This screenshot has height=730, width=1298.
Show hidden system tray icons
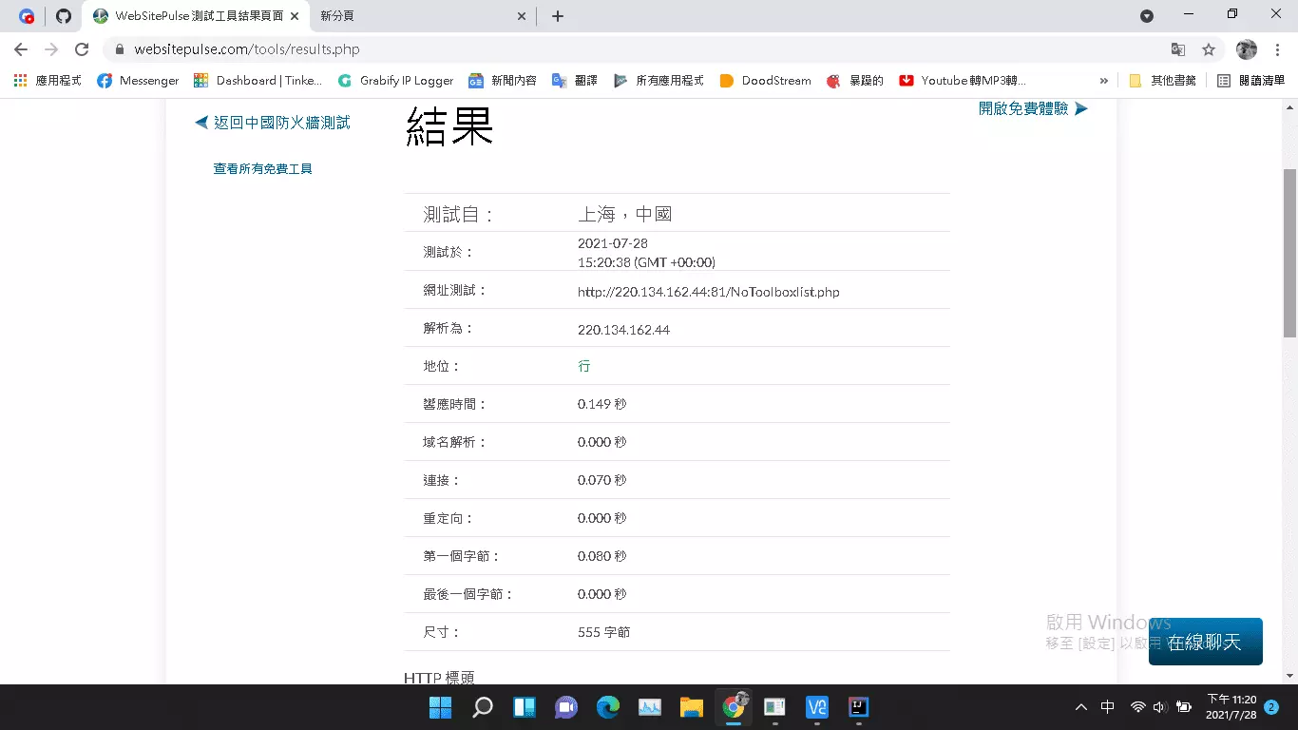coord(1081,707)
